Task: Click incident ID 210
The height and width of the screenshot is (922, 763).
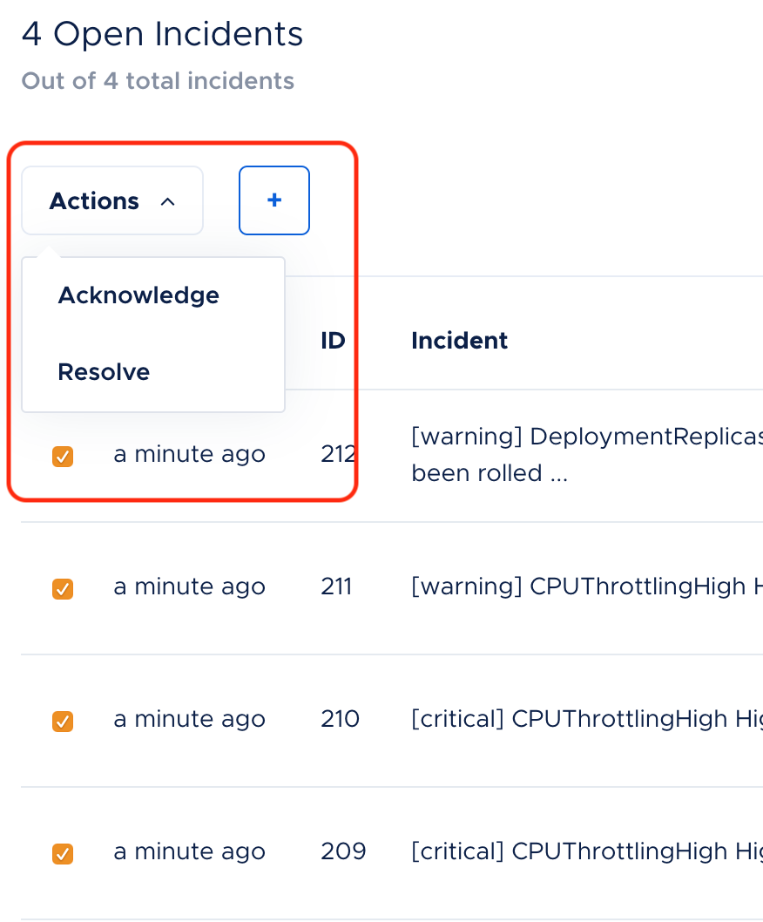Action: tap(340, 719)
